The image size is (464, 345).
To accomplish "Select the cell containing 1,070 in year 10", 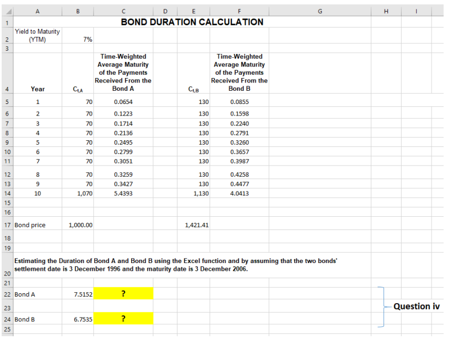I will pos(77,193).
